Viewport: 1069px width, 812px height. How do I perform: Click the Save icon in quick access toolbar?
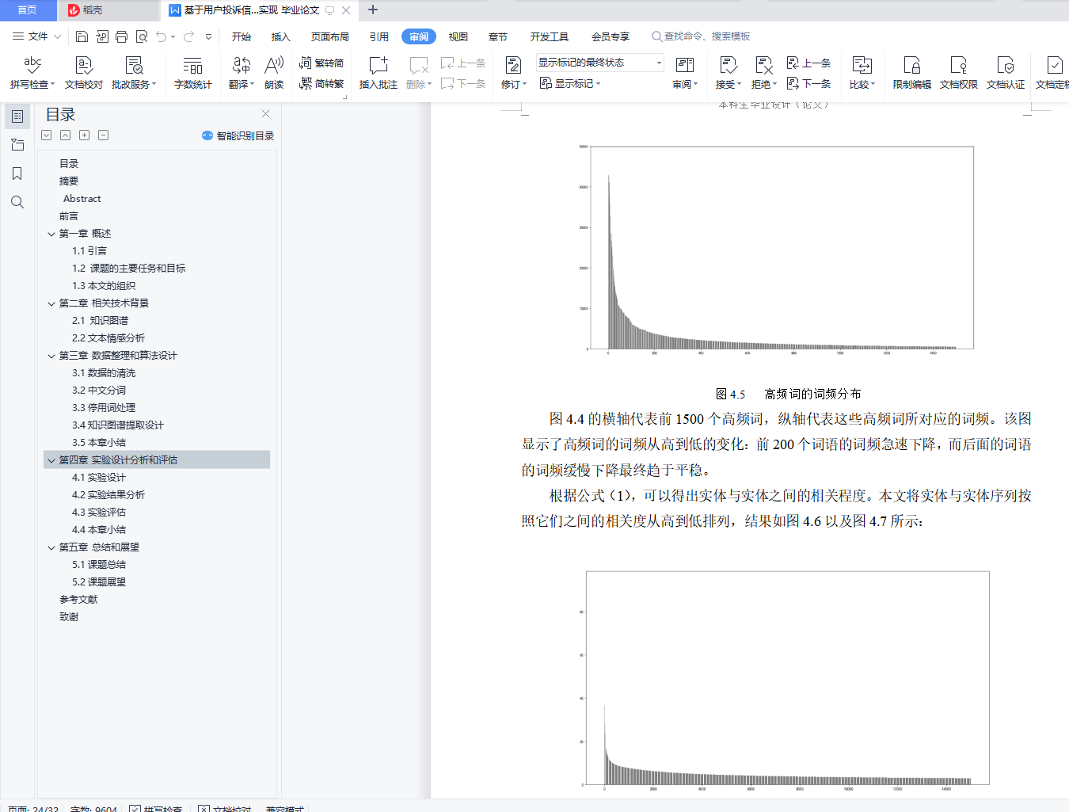82,36
